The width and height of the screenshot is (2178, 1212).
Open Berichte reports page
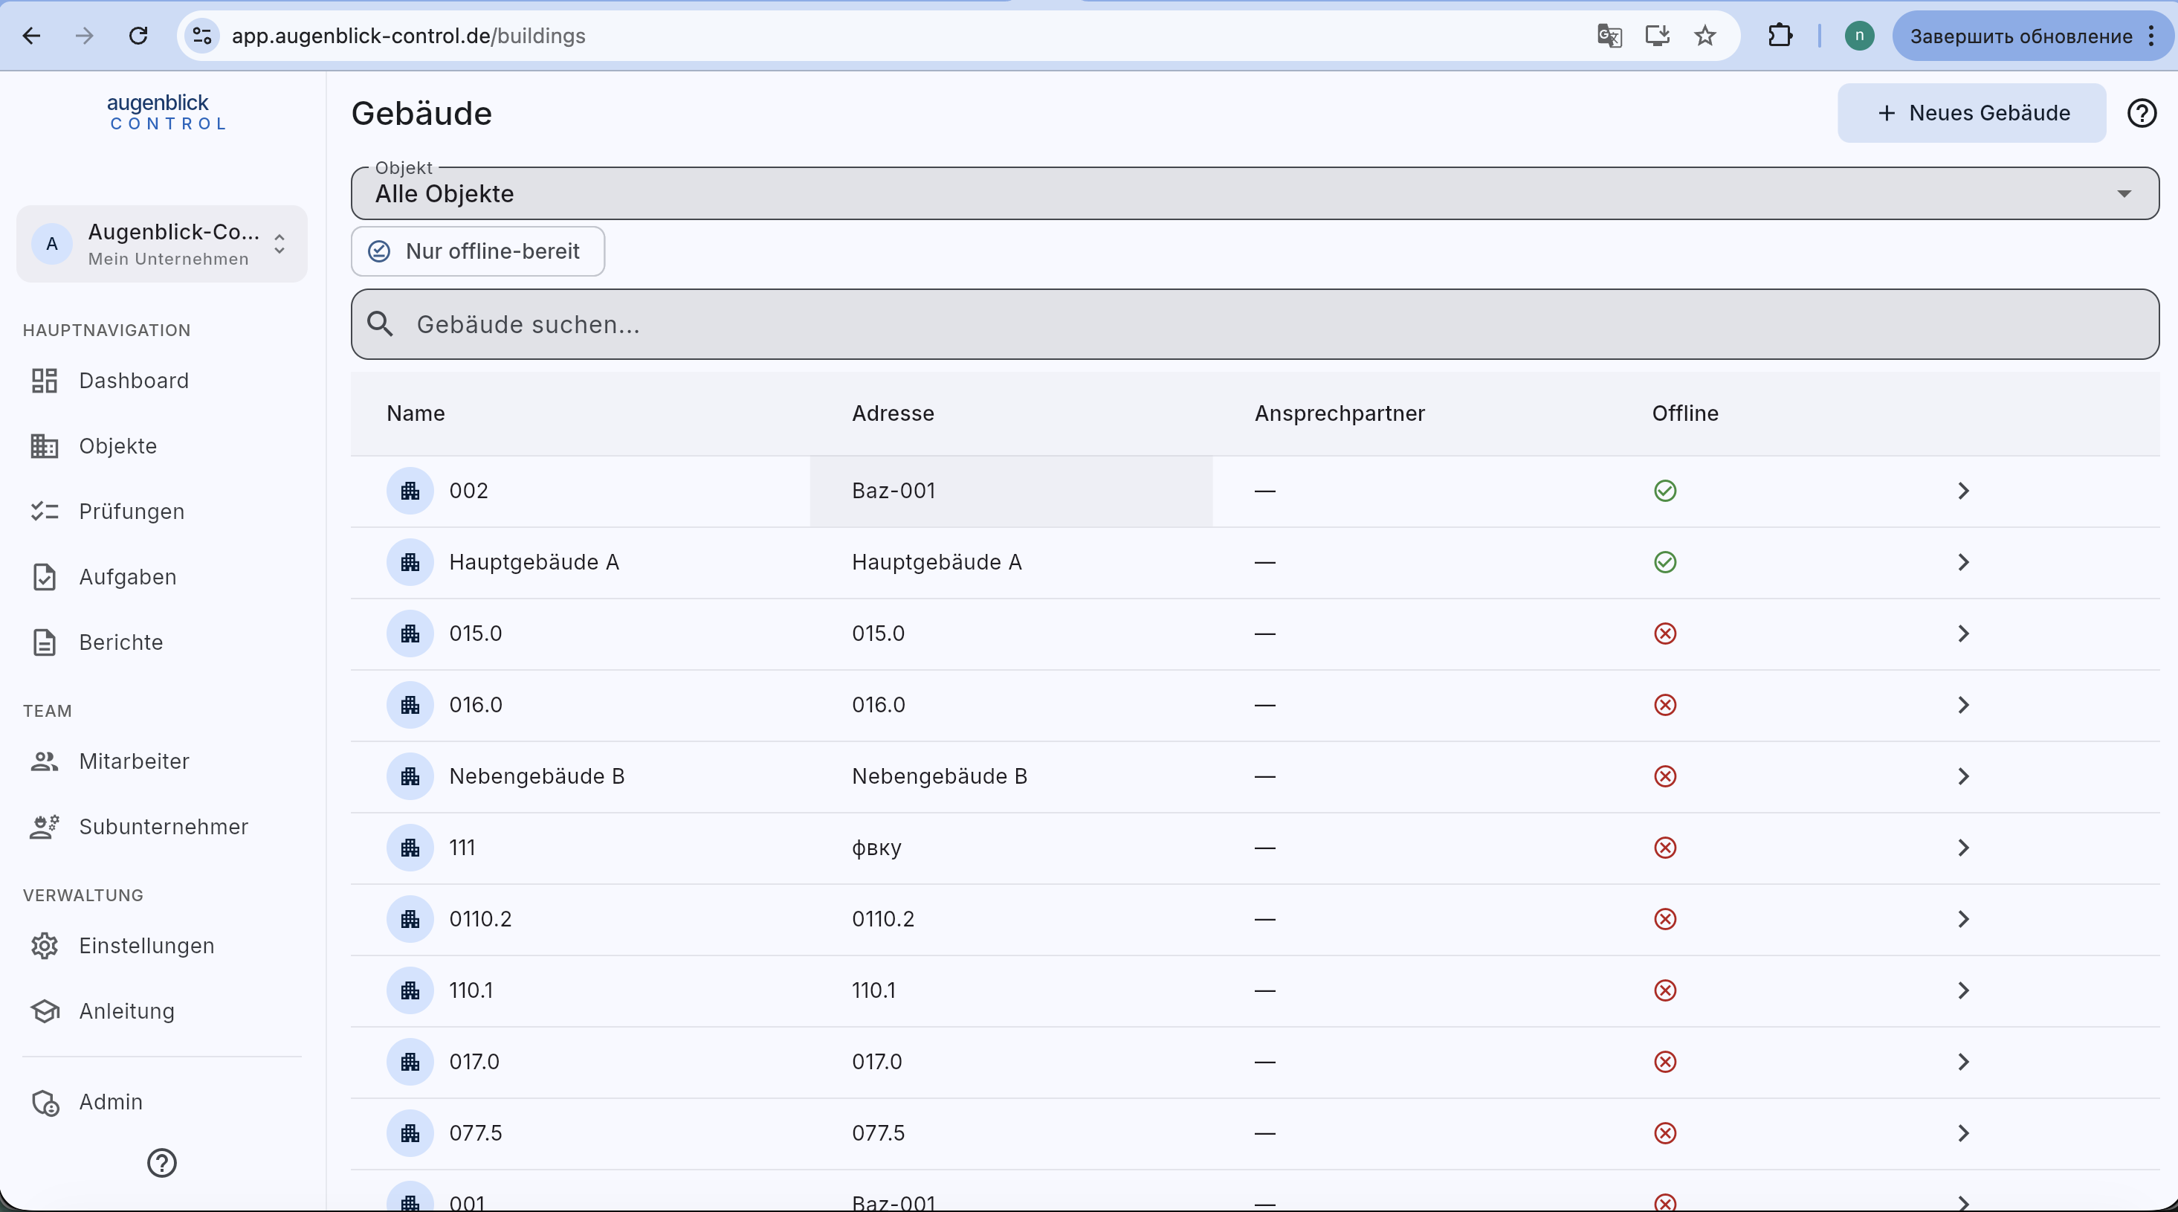click(161, 642)
